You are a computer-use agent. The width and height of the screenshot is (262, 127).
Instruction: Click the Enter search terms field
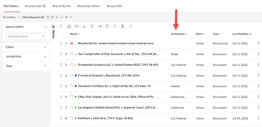pos(26,36)
